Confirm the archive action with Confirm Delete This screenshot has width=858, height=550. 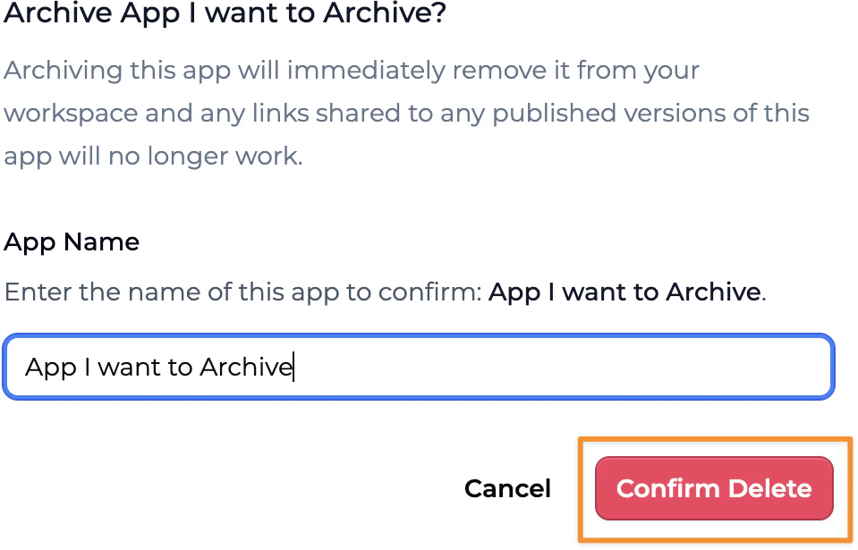point(713,488)
